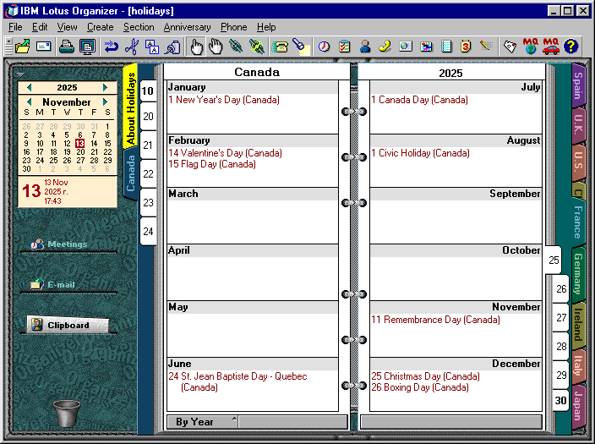Open the Help question mark icon
Viewport: 595px width, 444px height.
coord(571,47)
